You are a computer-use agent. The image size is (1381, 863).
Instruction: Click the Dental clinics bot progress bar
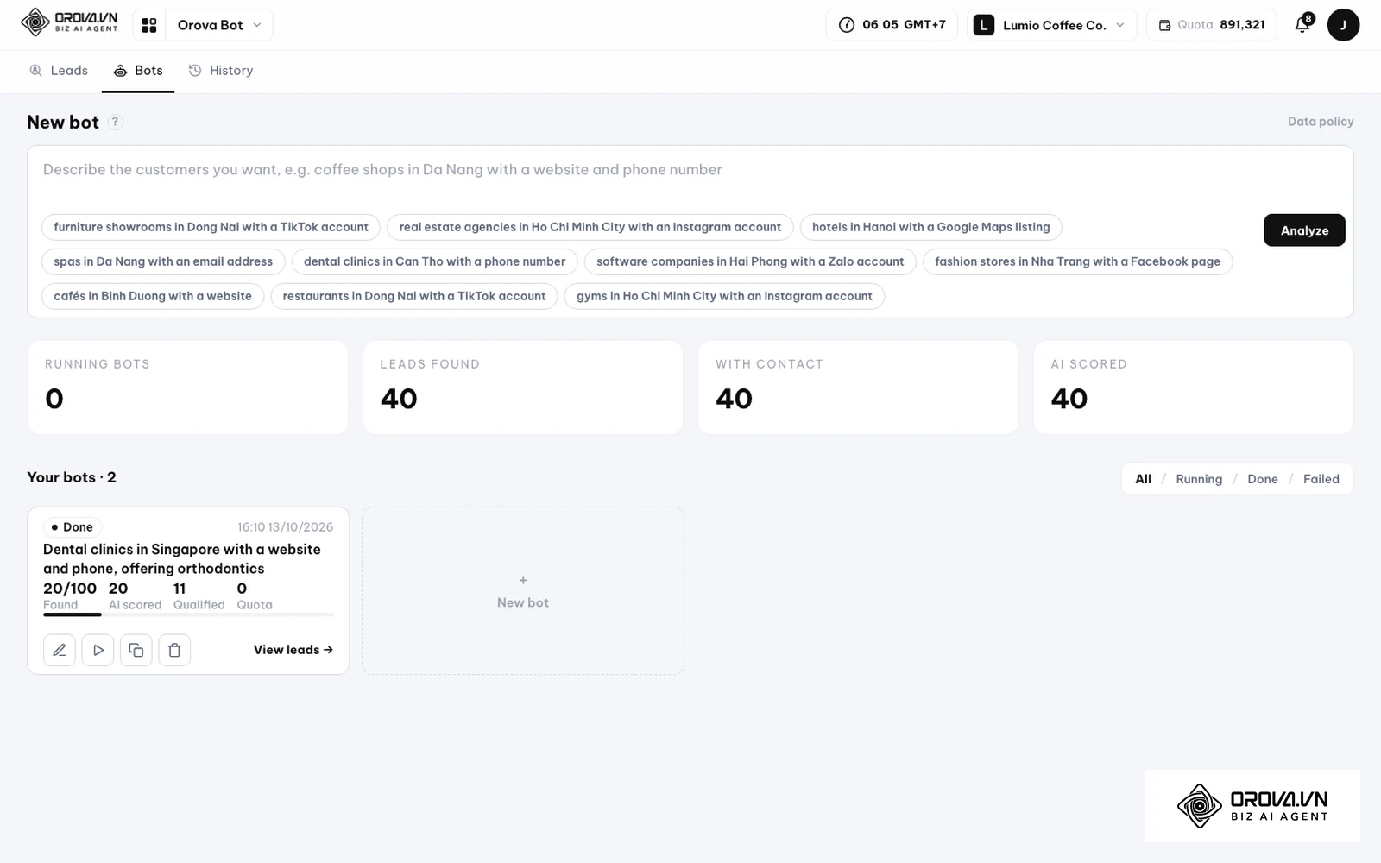[x=188, y=614]
